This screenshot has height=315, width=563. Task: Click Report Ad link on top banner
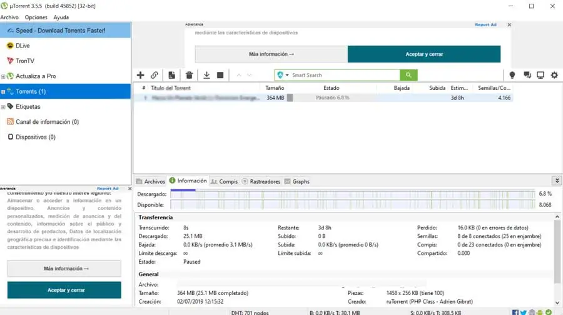pyautogui.click(x=485, y=25)
